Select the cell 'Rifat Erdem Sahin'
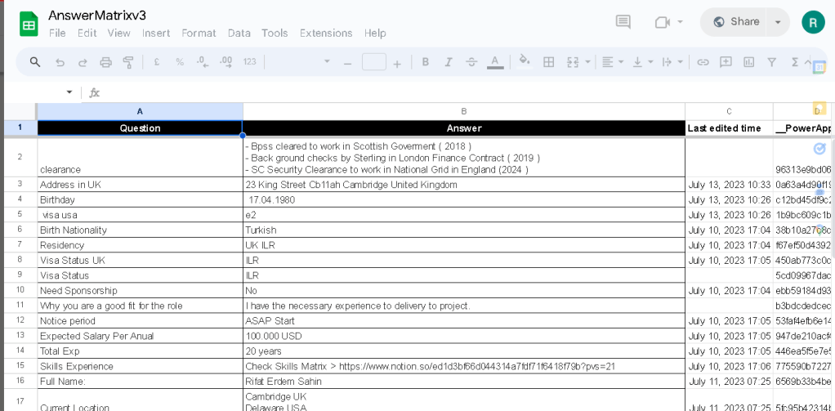Screen dimensions: 835x411 464,382
